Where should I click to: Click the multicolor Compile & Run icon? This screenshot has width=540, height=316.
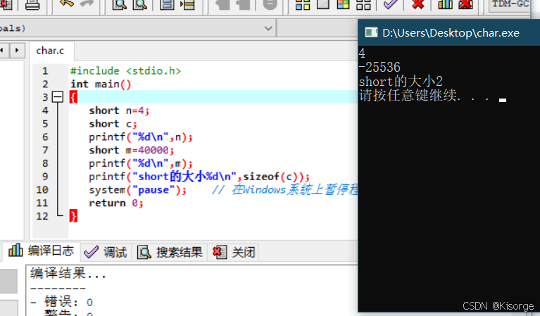[343, 4]
